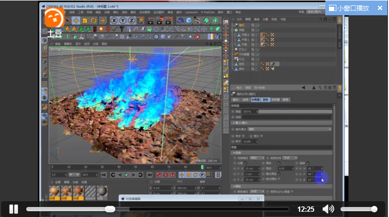Screen dimensions: 389x217
Task: Click the P.Y field showing 2 cm
Action: [x=252, y=174]
